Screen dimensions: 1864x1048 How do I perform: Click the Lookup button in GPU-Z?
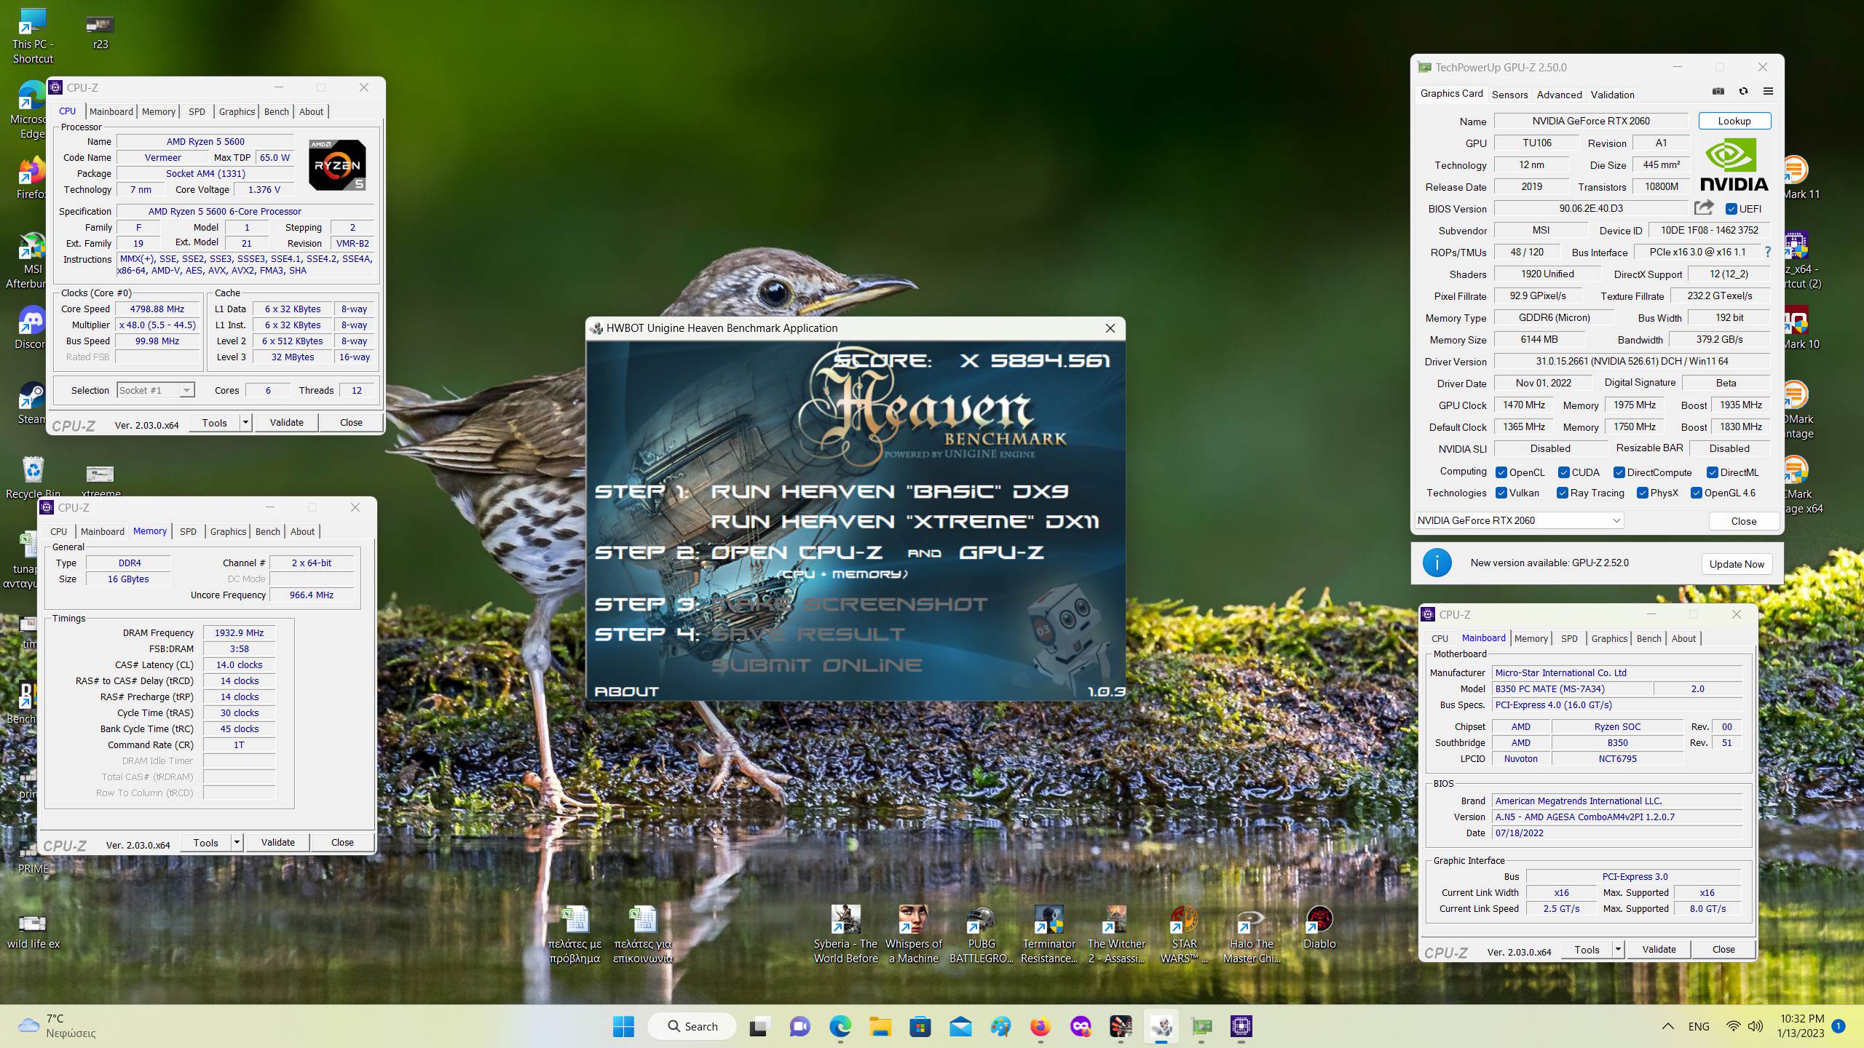click(x=1734, y=121)
